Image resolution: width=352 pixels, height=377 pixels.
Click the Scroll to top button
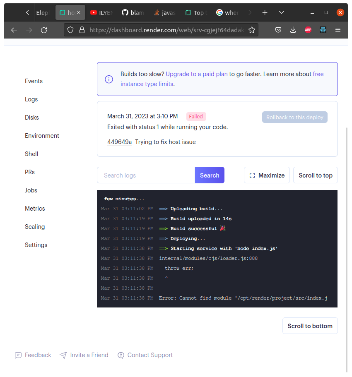click(316, 175)
